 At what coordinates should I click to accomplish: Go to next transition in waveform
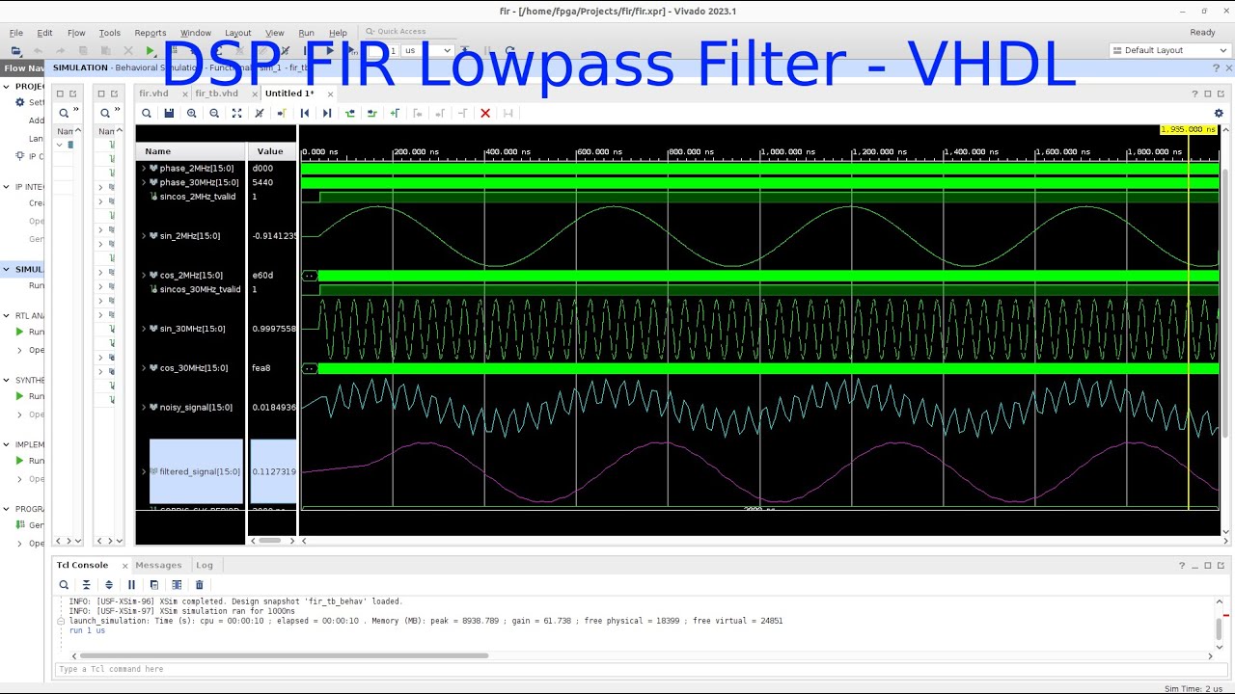tap(371, 113)
